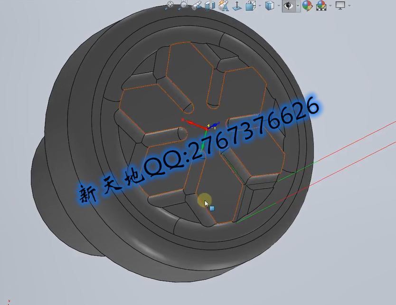Expand the View Settings dropdown arrow
This screenshot has height=305, width=396.
pos(349,6)
